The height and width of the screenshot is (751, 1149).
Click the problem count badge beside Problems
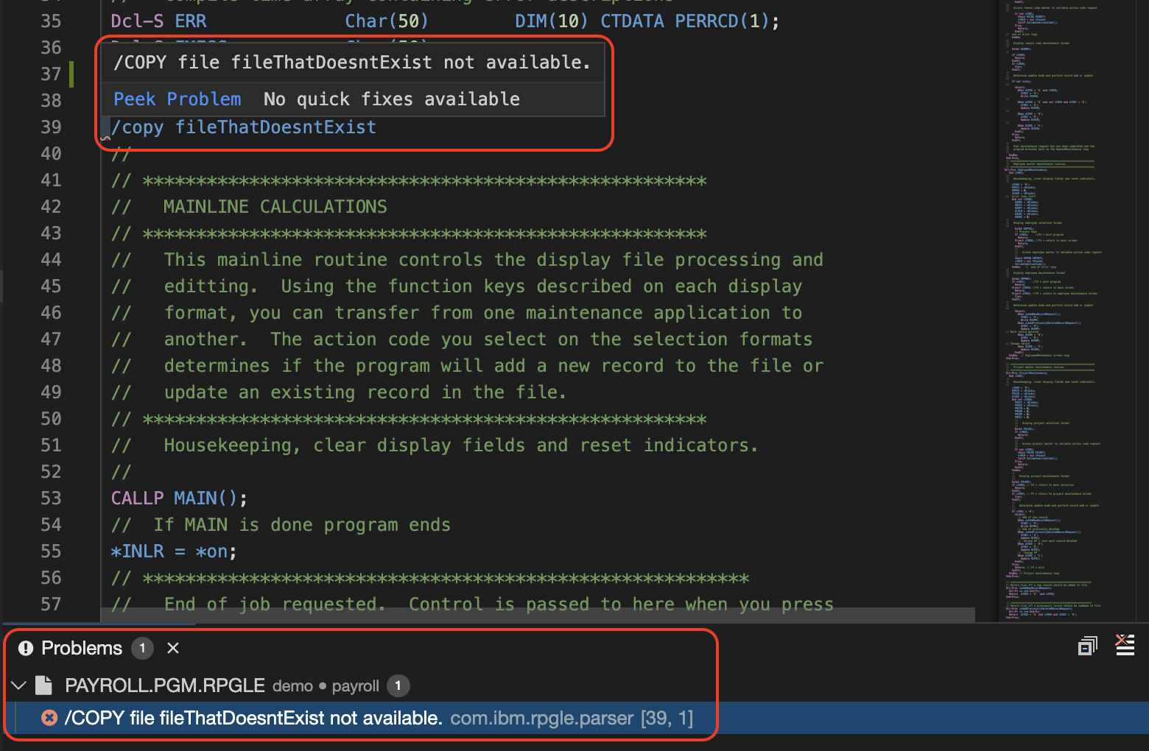point(142,649)
